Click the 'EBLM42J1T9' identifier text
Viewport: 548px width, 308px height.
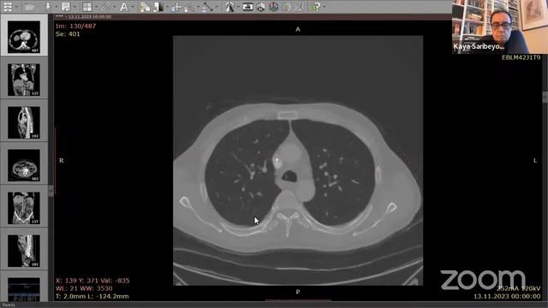pos(521,57)
